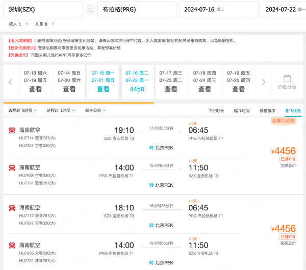306x270 pixels.
Task: Show later dates with right arrow
Action: [x=264, y=82]
